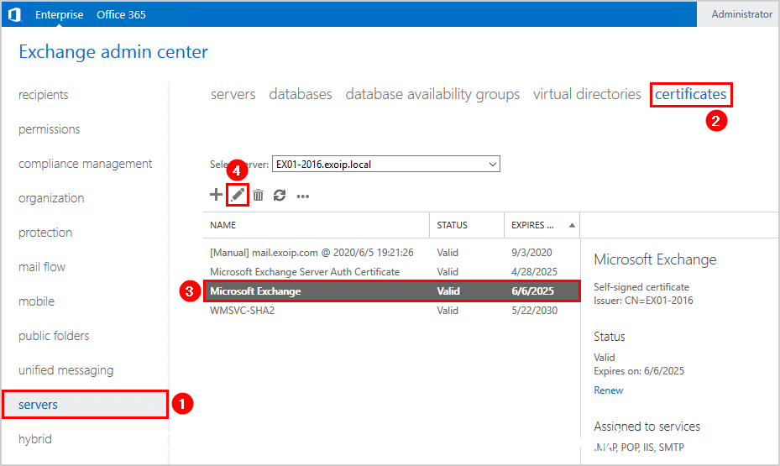Switch to the certificates tab

point(690,94)
